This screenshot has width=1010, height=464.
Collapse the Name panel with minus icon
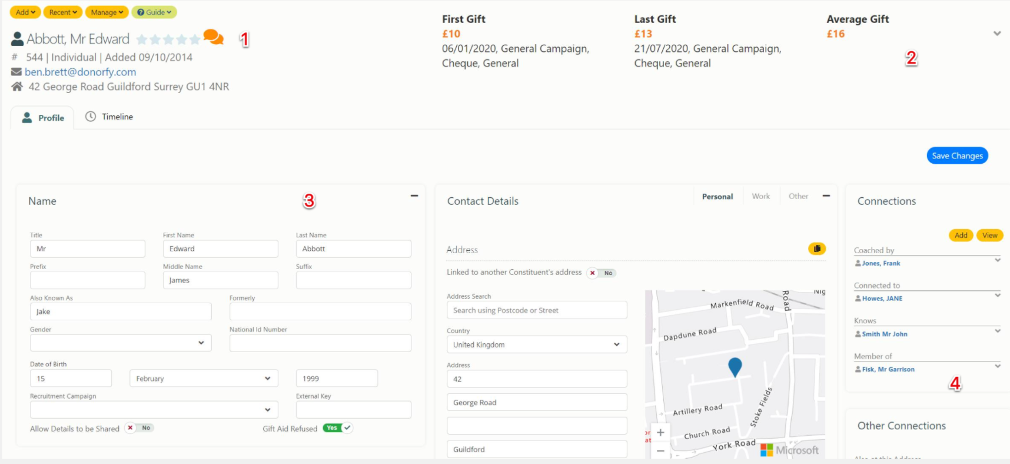414,195
